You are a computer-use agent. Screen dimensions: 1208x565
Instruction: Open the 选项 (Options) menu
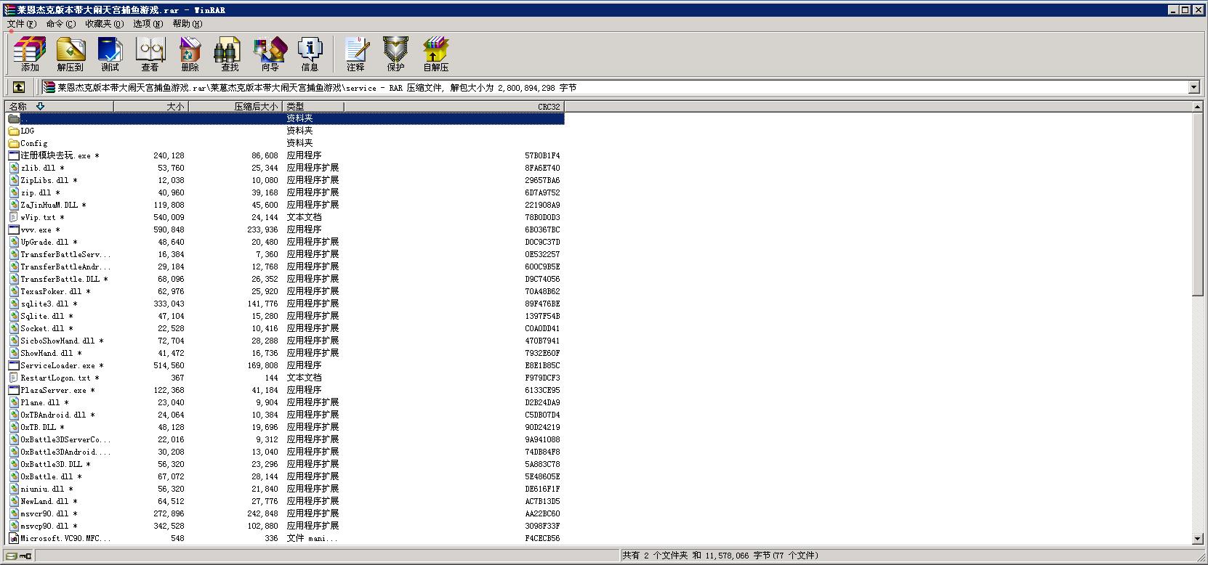point(148,24)
